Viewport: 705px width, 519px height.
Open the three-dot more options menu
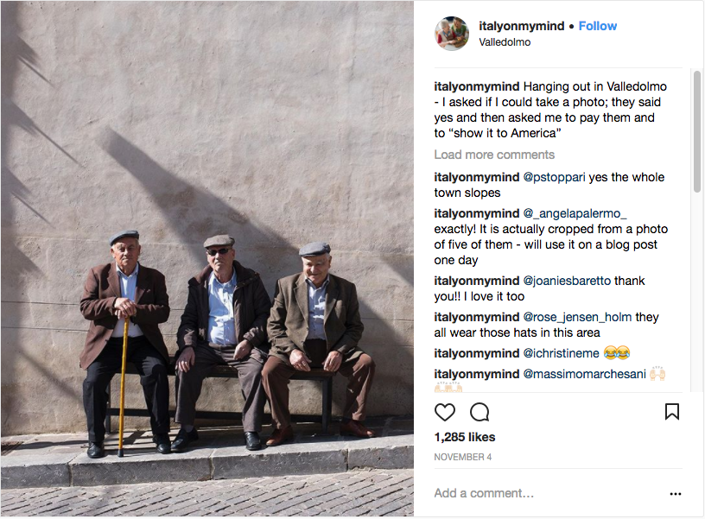(676, 494)
